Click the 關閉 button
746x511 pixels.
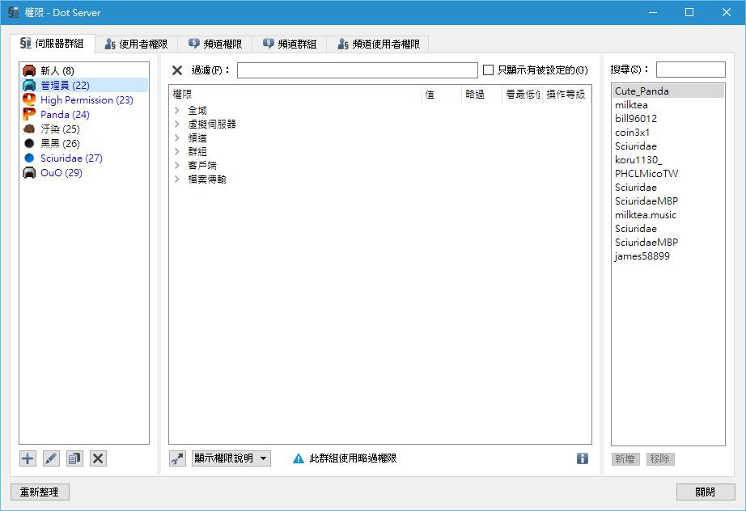(705, 492)
